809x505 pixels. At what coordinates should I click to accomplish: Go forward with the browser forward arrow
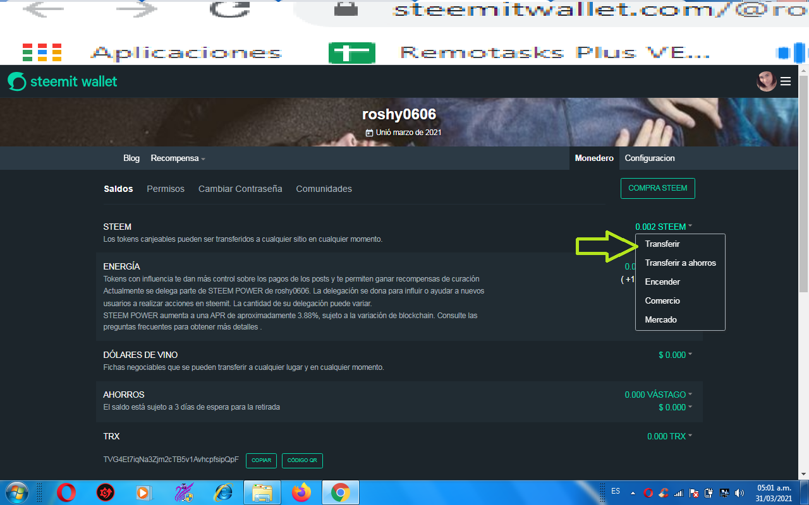click(x=137, y=9)
